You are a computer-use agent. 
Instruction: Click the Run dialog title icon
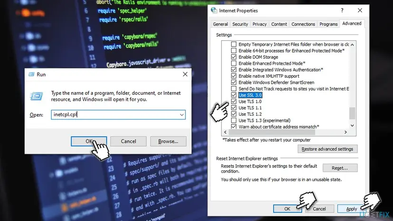tap(32, 74)
